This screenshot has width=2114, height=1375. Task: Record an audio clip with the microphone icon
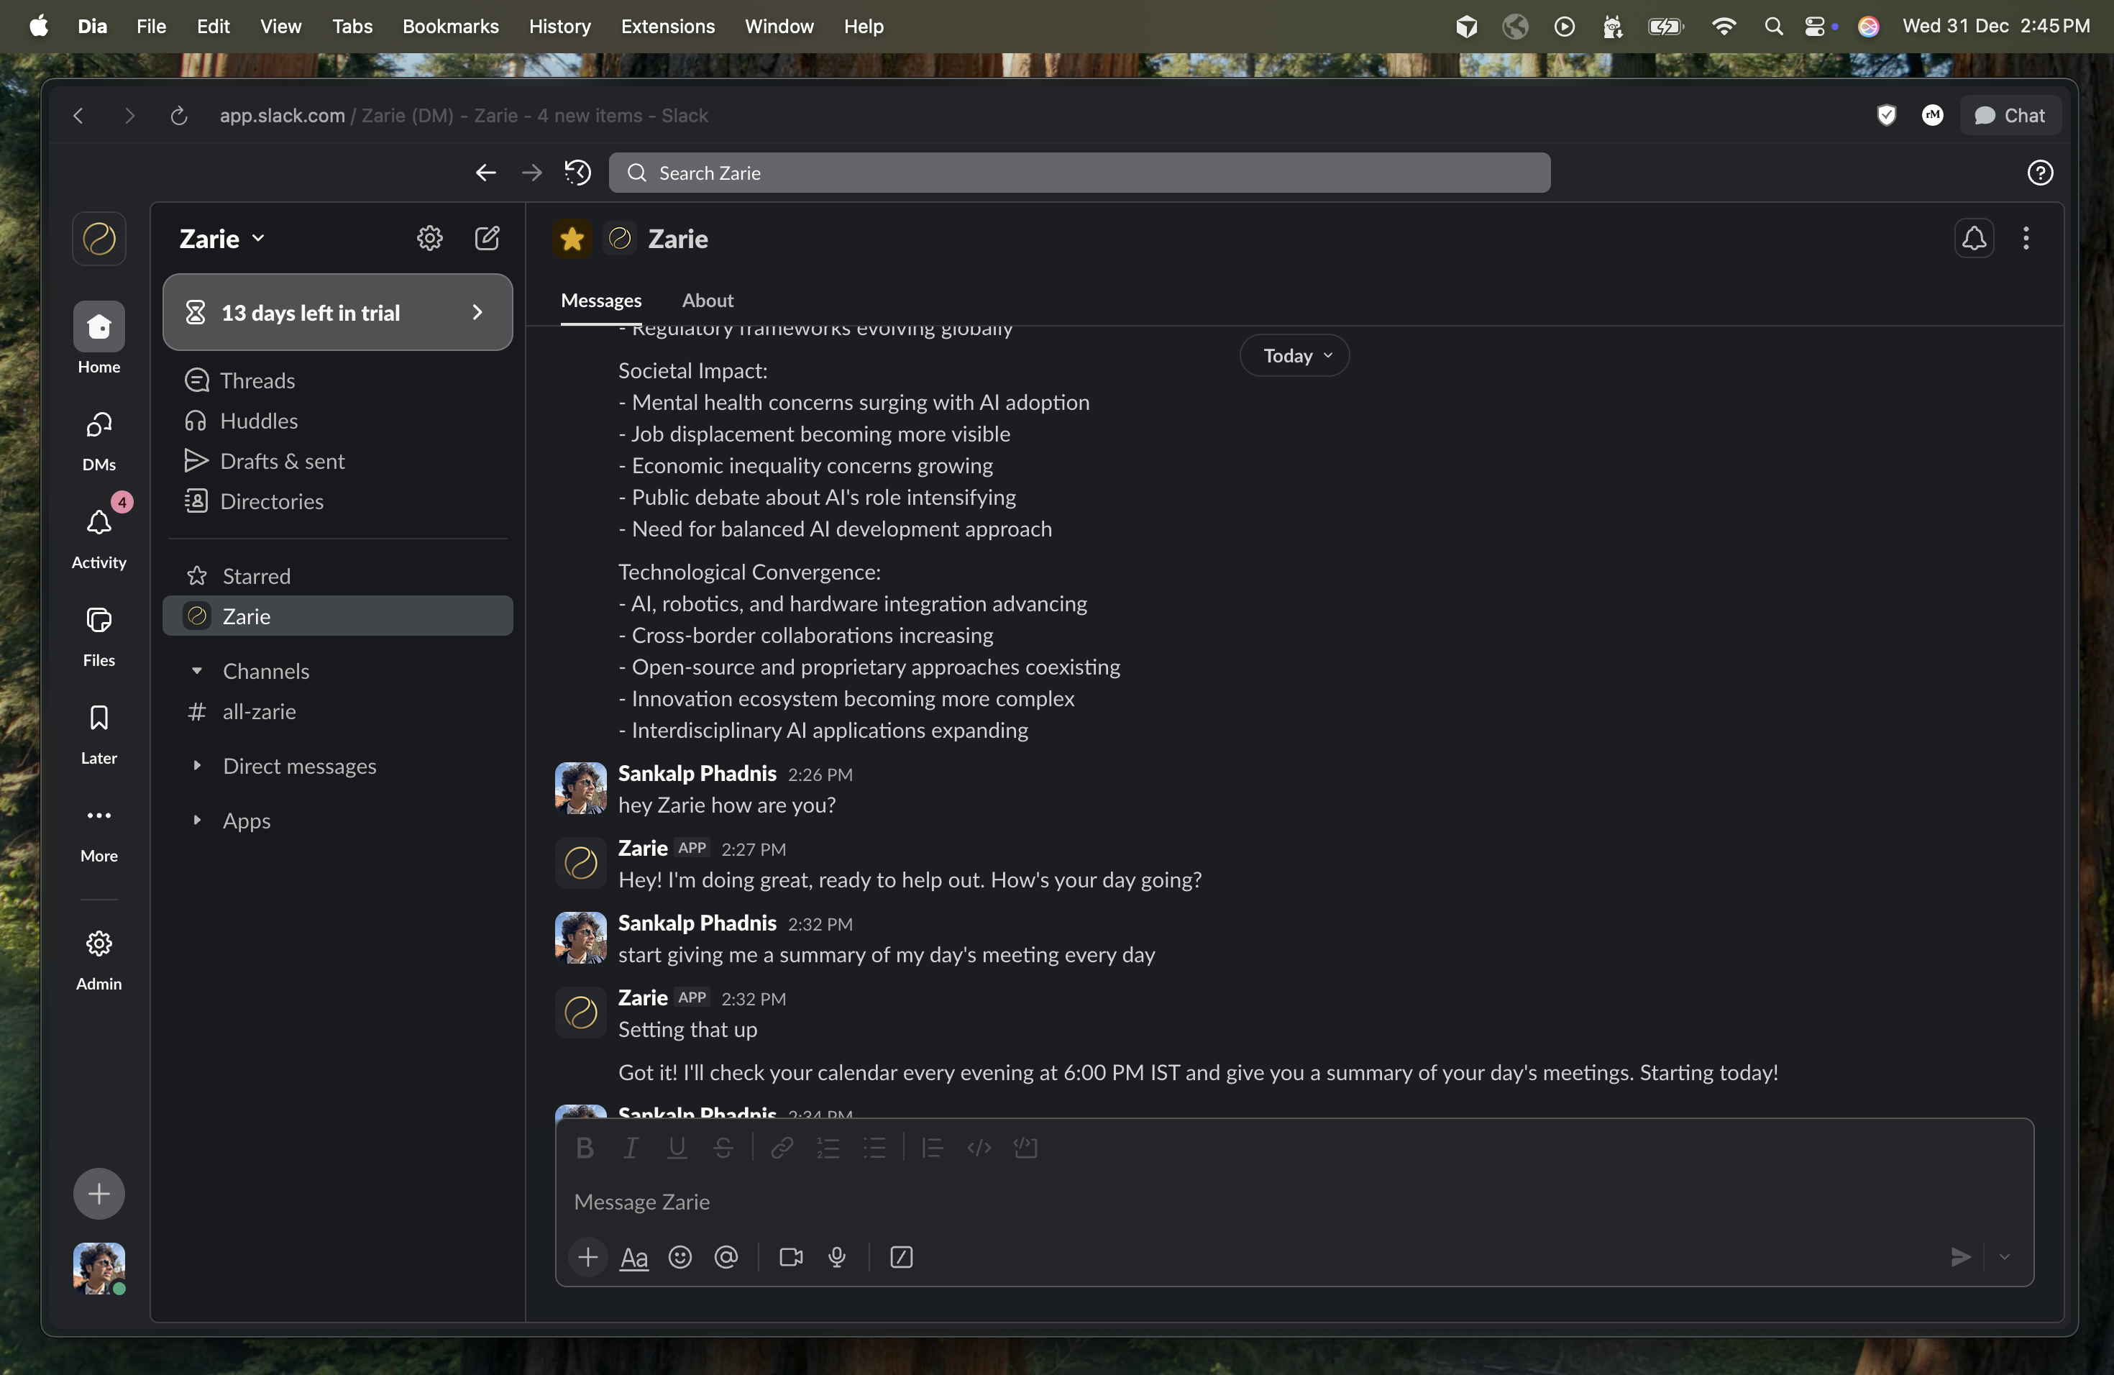point(837,1257)
